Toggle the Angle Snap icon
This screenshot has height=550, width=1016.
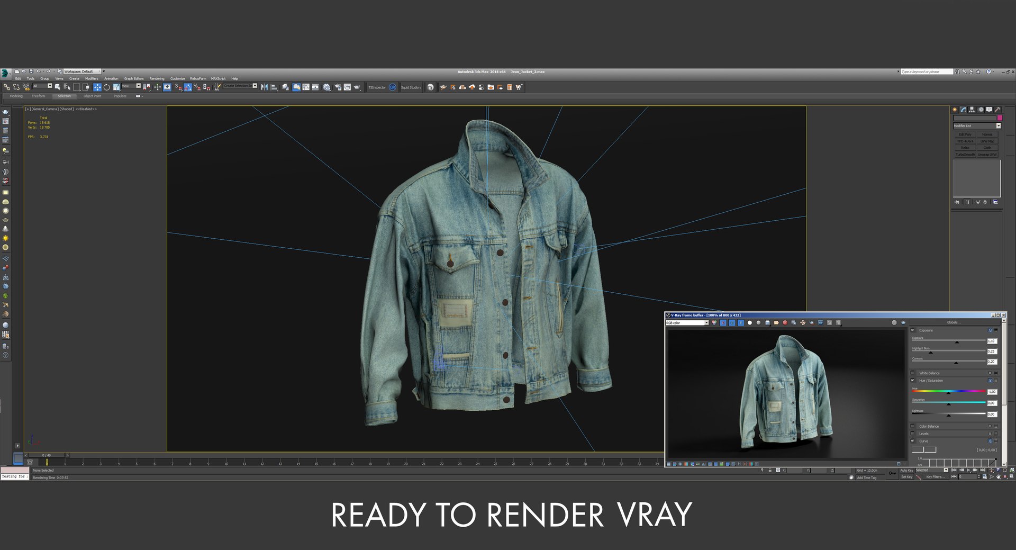coord(188,87)
